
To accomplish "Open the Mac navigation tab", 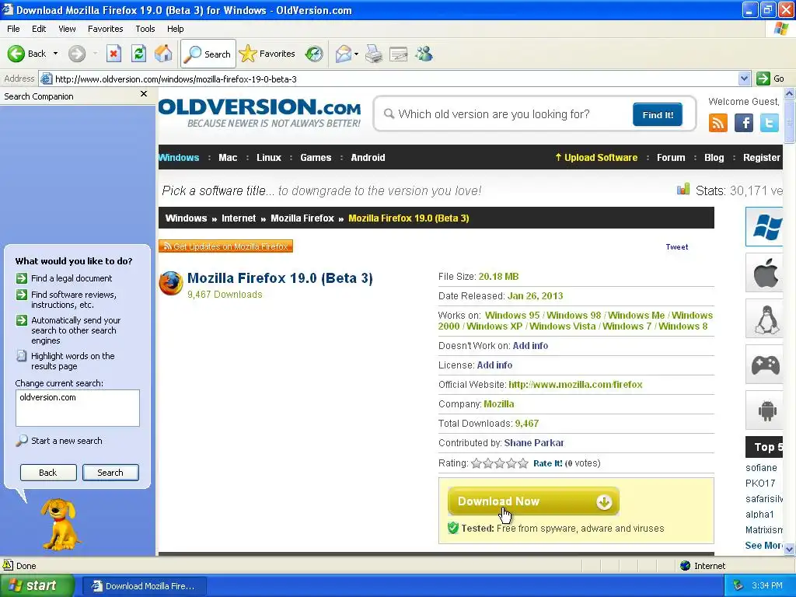I will [x=228, y=157].
